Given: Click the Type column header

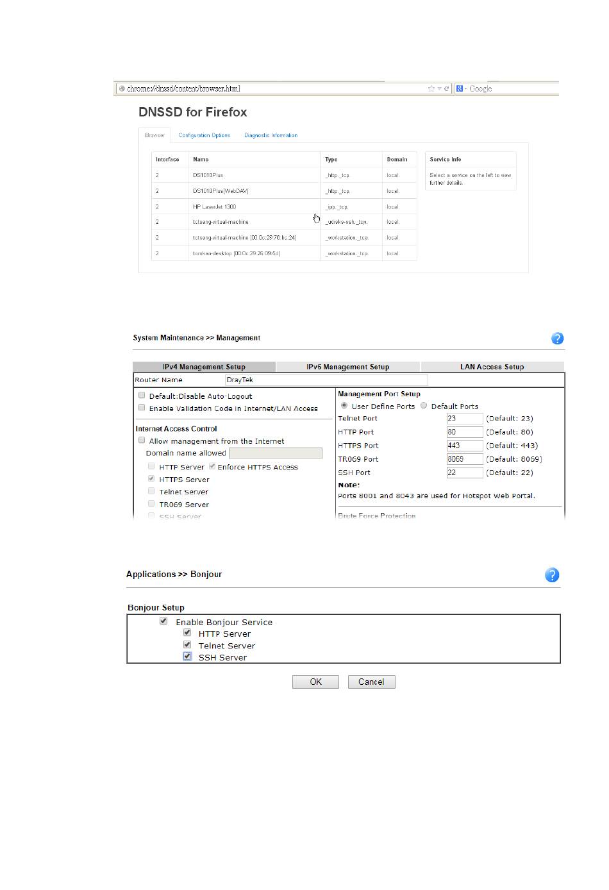Looking at the screenshot, I should click(x=351, y=159).
